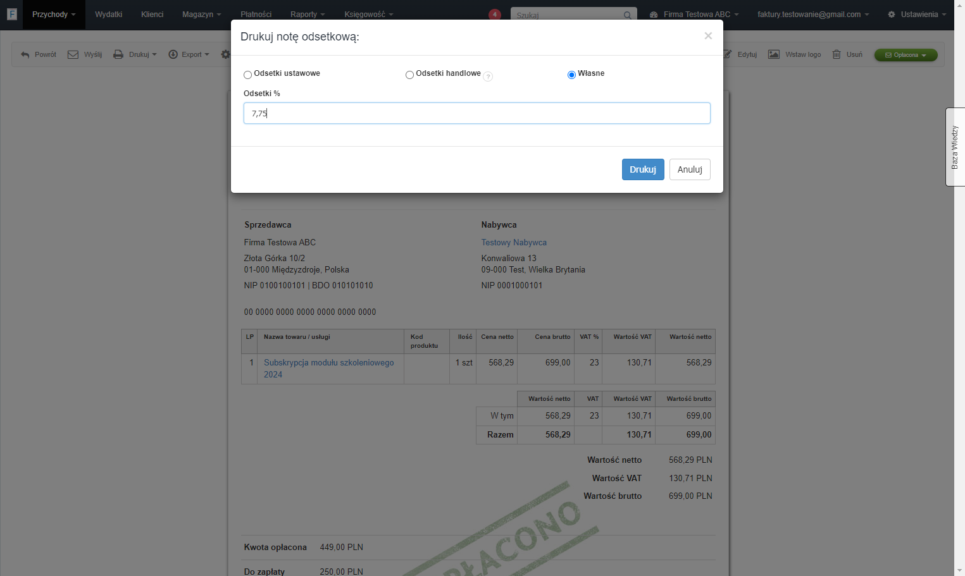Click the Wyślij envelope icon
Screen dimensions: 965x576
click(x=73, y=55)
